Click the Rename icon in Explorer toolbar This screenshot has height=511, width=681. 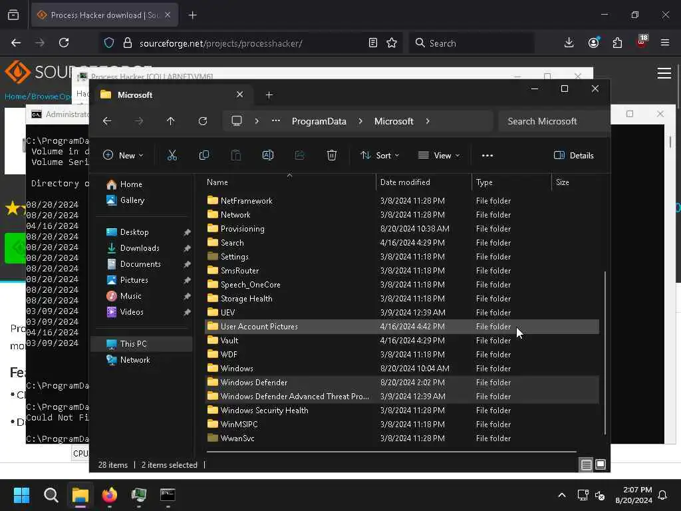(x=268, y=155)
